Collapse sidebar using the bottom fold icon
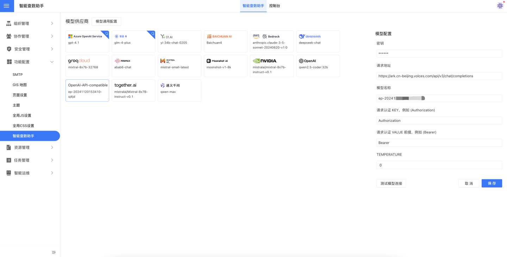This screenshot has width=507, height=257. click(54, 252)
